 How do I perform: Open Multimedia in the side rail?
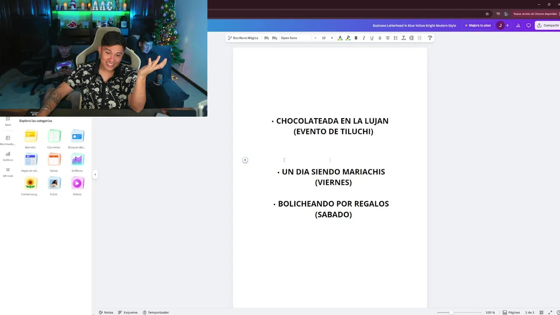pos(8,140)
